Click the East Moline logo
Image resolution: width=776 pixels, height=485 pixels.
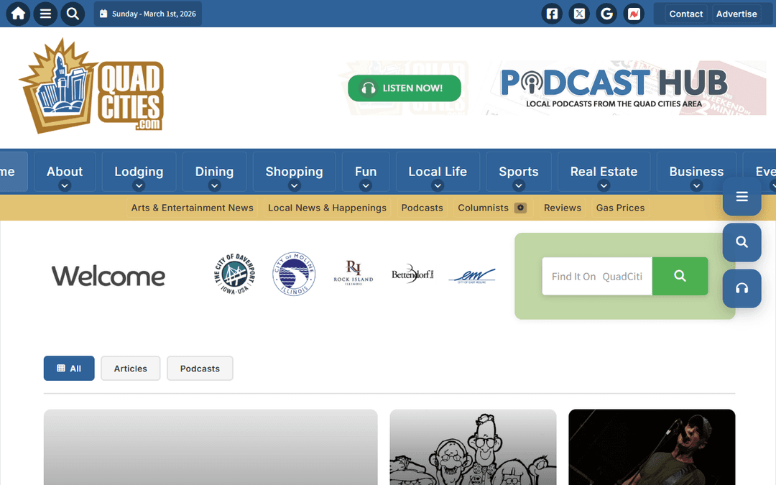click(x=472, y=276)
